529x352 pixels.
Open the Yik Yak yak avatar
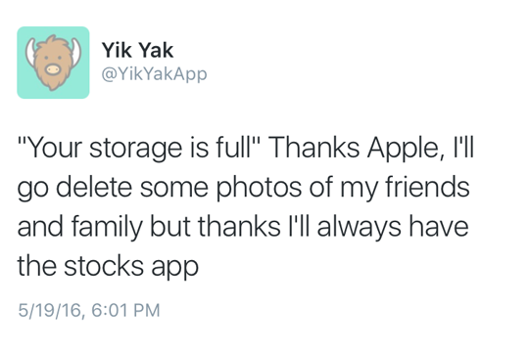(53, 63)
